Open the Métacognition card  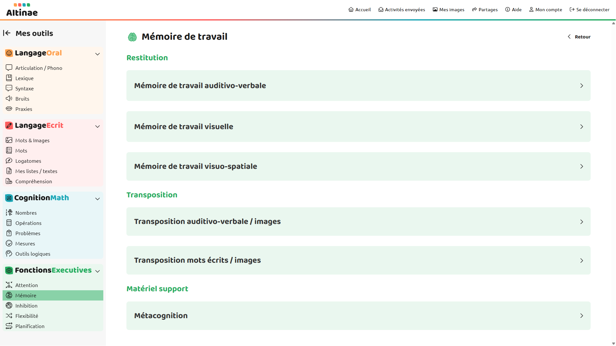click(358, 316)
